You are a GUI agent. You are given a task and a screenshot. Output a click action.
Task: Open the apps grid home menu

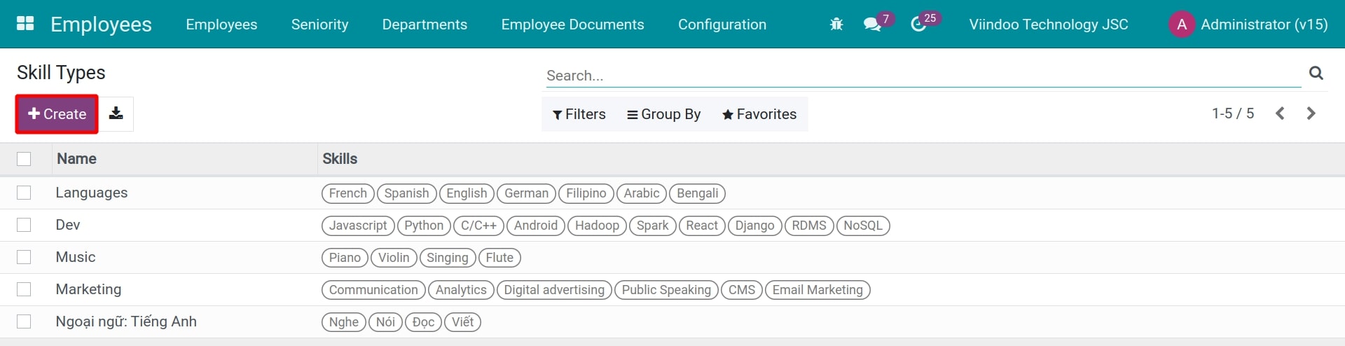click(x=25, y=24)
